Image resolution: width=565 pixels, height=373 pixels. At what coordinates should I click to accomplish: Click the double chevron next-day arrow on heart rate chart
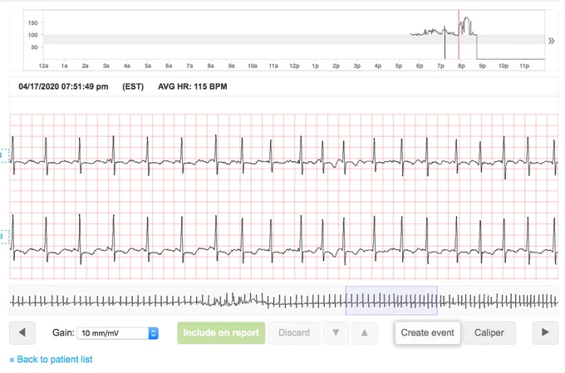point(552,41)
